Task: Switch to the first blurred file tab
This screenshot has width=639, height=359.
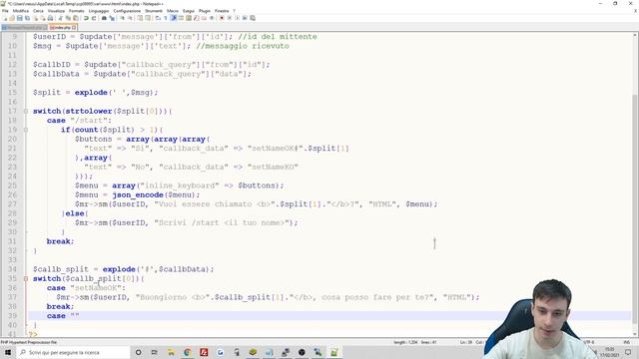Action: click(24, 27)
